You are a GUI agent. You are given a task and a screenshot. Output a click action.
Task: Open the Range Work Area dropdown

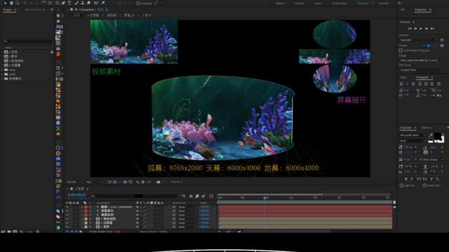(421, 60)
